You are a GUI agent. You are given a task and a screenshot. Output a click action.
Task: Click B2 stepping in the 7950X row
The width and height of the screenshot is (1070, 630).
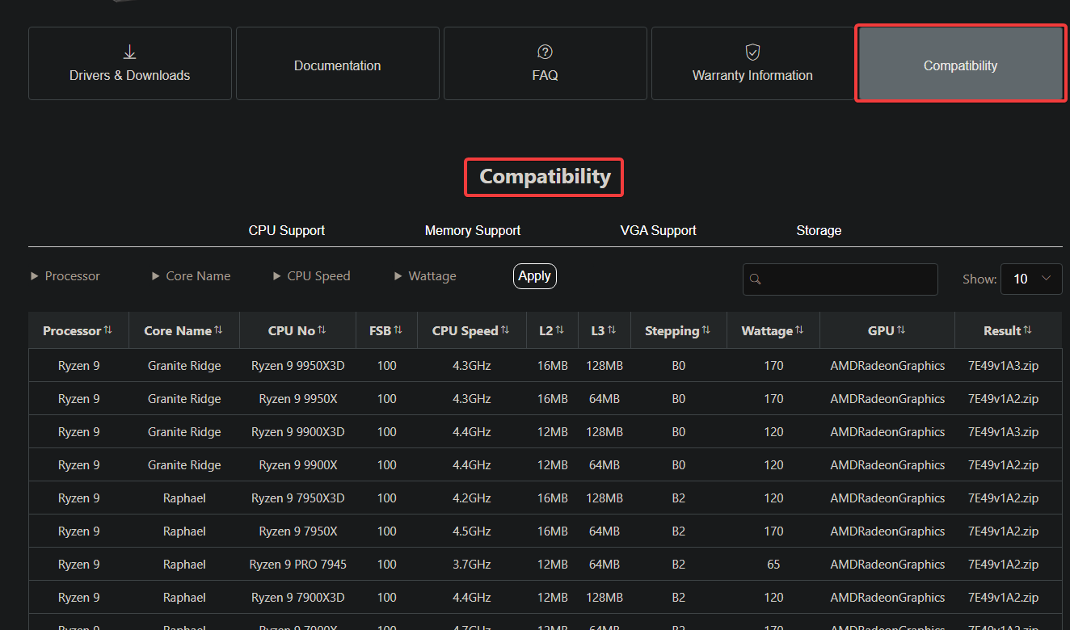tap(679, 531)
